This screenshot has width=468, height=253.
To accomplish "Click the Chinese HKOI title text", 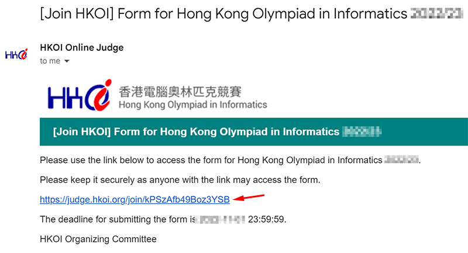I will point(180,92).
